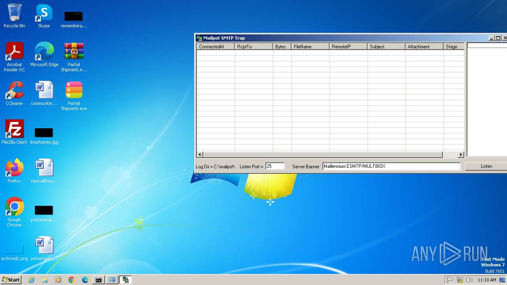Image resolution: width=507 pixels, height=285 pixels.
Task: Click the taskbar clock showing 11:10 AM
Action: [x=487, y=280]
